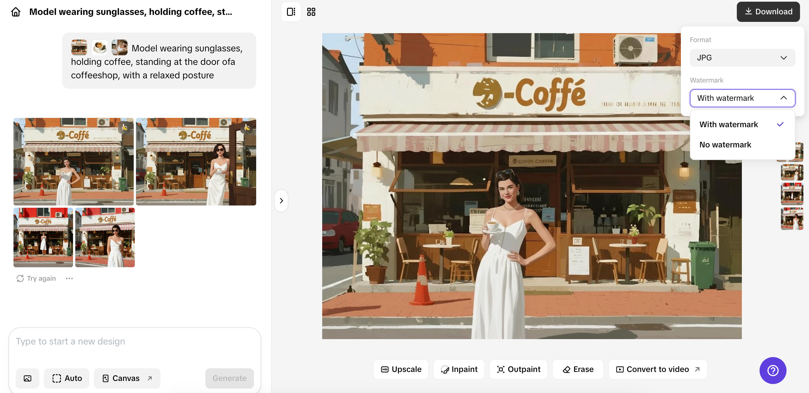Click the Upscale button
This screenshot has width=809, height=393.
(401, 369)
